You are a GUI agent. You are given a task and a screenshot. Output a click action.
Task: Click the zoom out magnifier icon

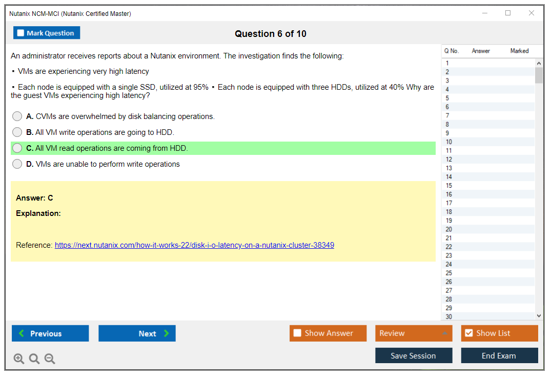50,359
